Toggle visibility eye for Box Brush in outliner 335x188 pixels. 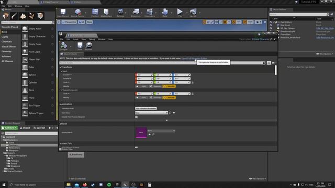[x=271, y=25]
